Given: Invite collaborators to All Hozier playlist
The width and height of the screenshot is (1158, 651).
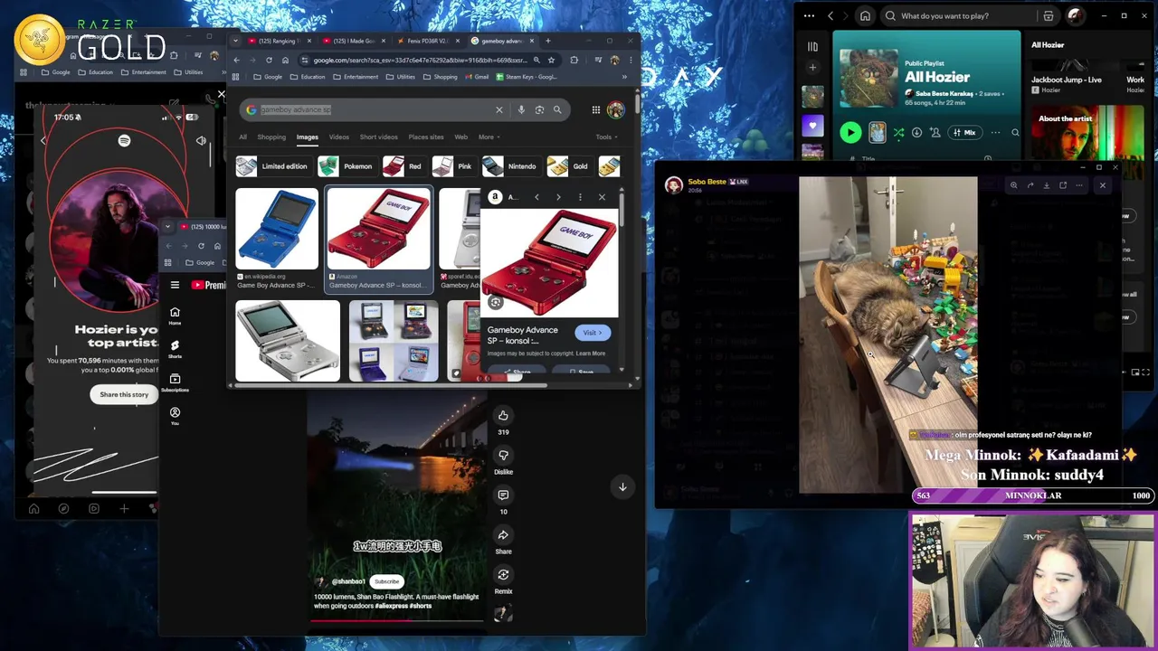Looking at the screenshot, I should (934, 133).
